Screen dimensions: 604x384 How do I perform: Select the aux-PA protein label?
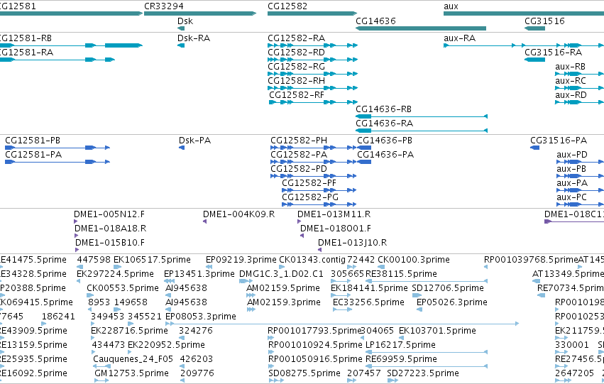(571, 183)
